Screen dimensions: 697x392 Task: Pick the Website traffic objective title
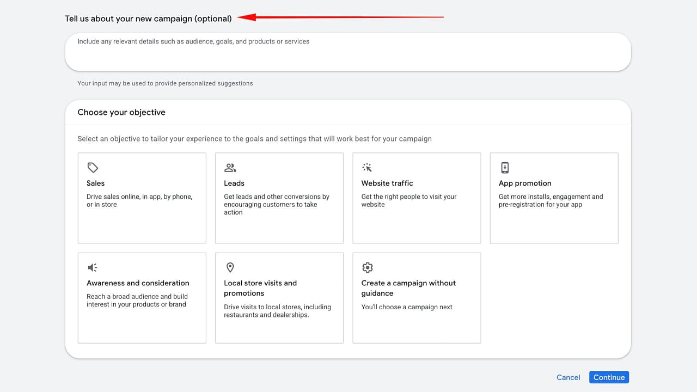click(387, 183)
